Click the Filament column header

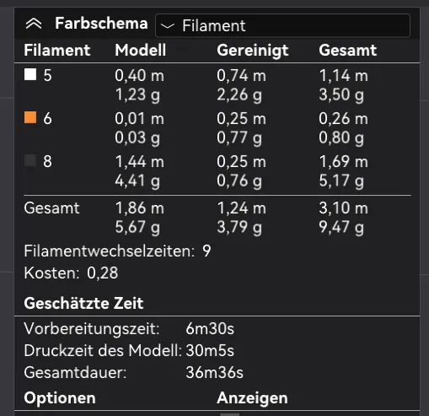57,50
